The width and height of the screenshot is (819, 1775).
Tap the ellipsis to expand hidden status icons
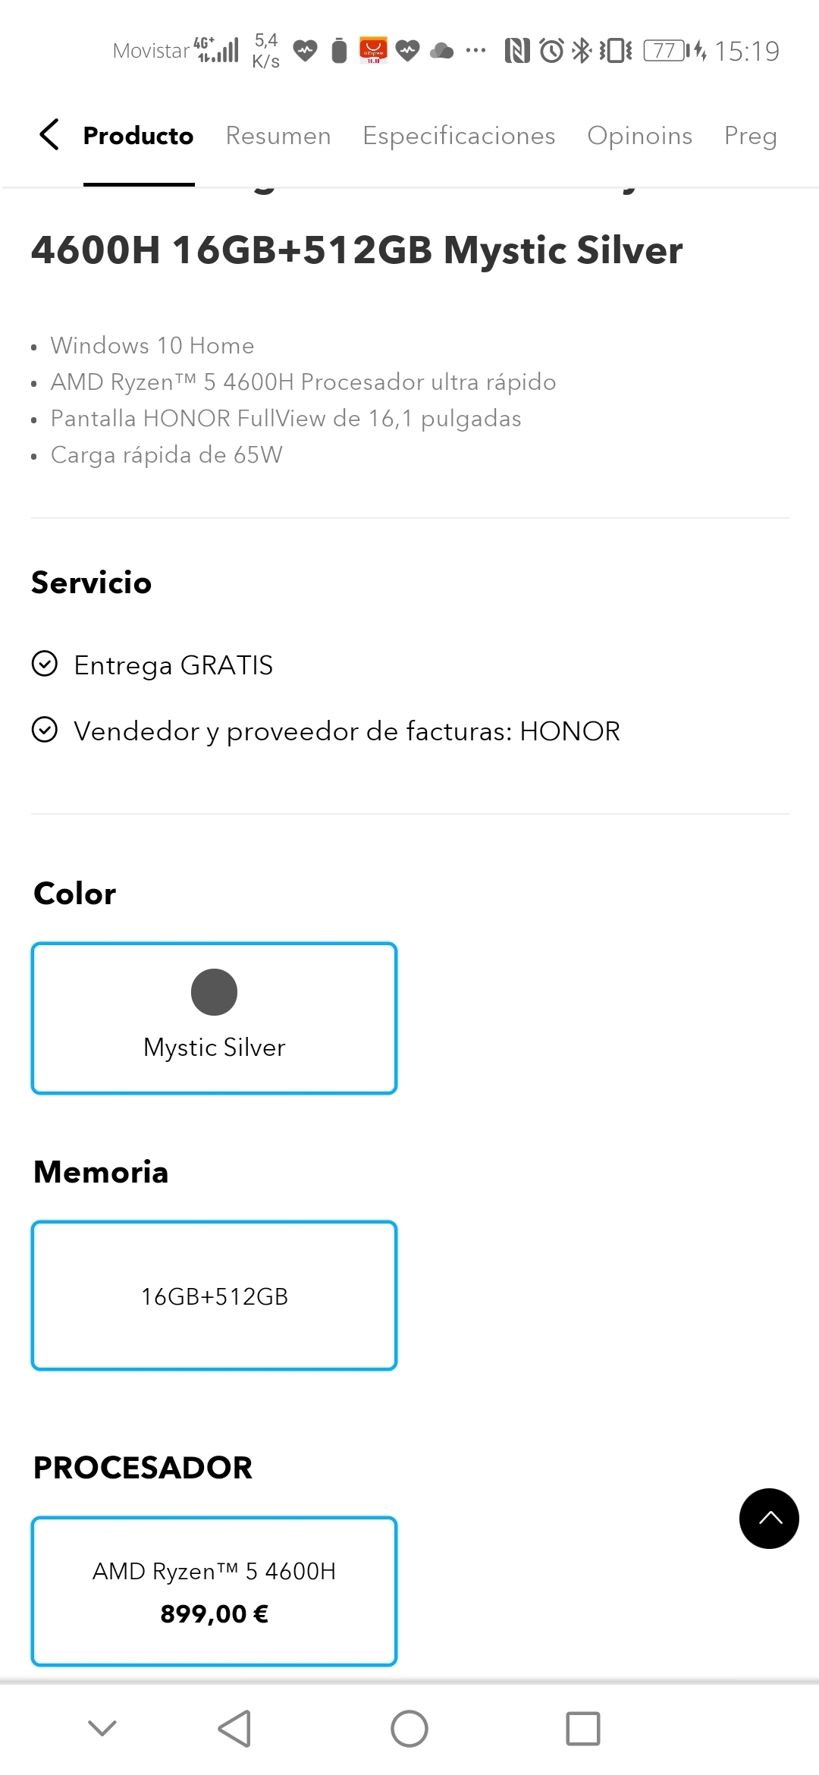point(474,50)
